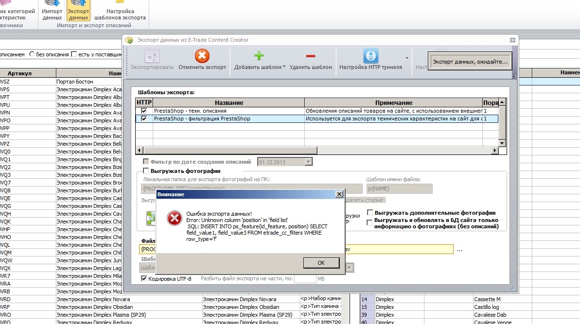This screenshot has width=580, height=324.
Task: Click the red minus Удалить шаблон icon
Action: click(x=311, y=56)
